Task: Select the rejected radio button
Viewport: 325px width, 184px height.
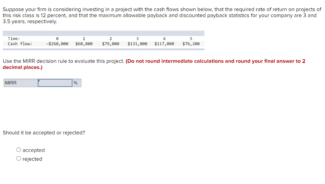Action: coord(18,158)
